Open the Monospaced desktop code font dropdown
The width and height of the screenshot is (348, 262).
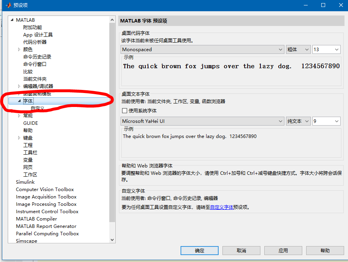coord(281,49)
